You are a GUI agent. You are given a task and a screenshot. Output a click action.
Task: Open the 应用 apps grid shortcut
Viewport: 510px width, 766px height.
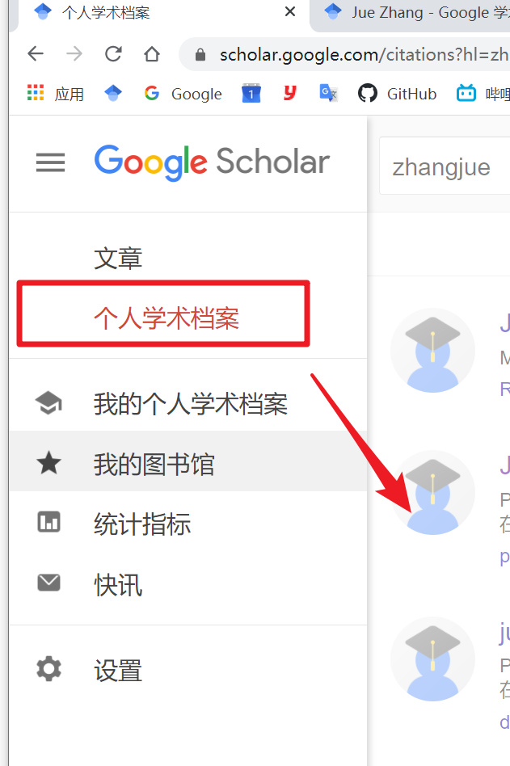55,93
